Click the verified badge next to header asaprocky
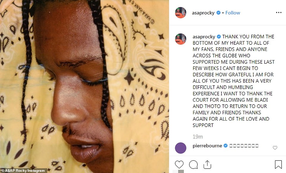Image resolution: width=286 pixels, height=173 pixels. [x=218, y=13]
